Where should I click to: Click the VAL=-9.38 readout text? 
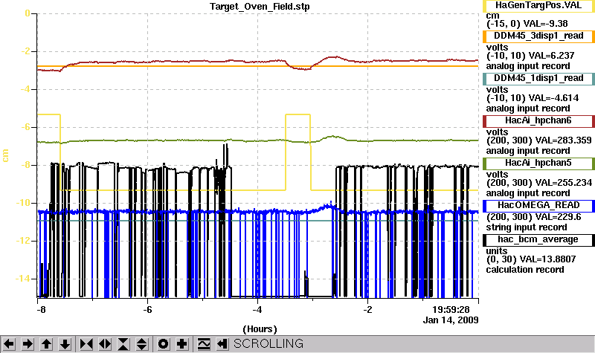coord(545,24)
